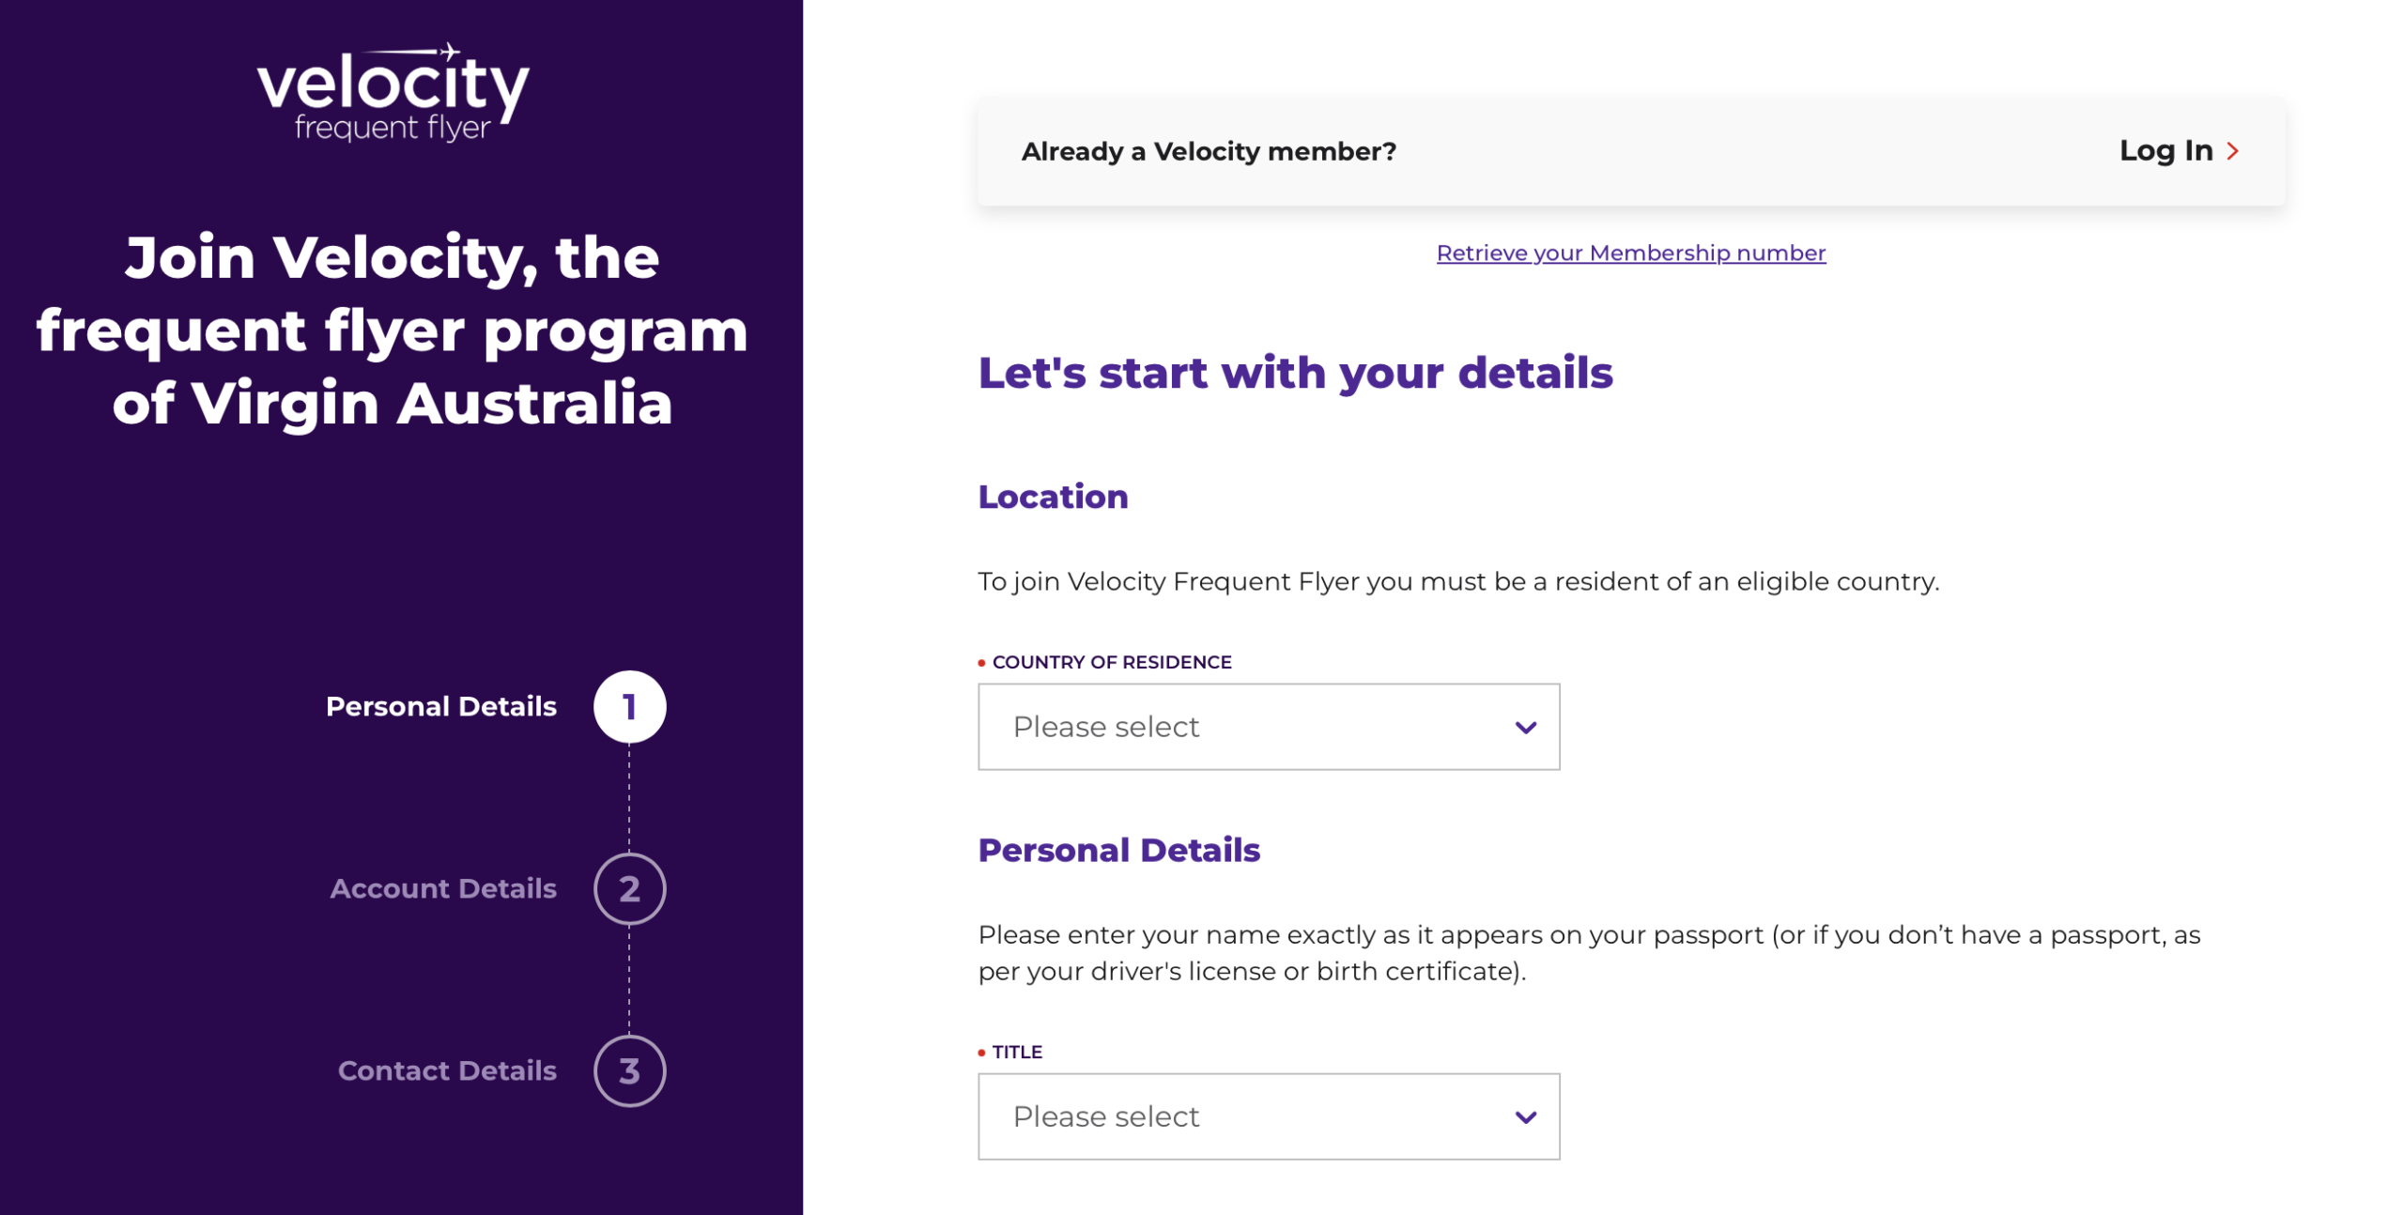
Task: Click the Location section heading
Action: tap(1053, 496)
